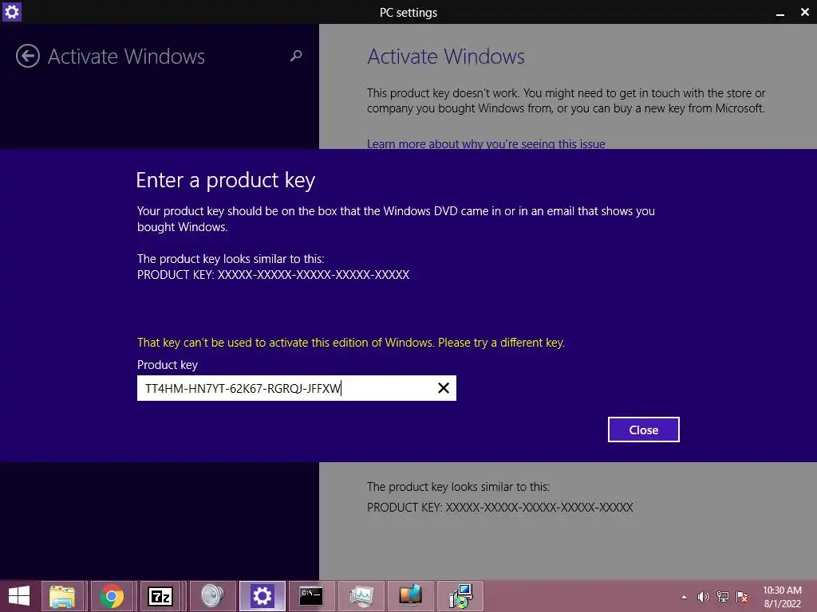Open Google Chrome from the taskbar
817x612 pixels.
pyautogui.click(x=112, y=596)
